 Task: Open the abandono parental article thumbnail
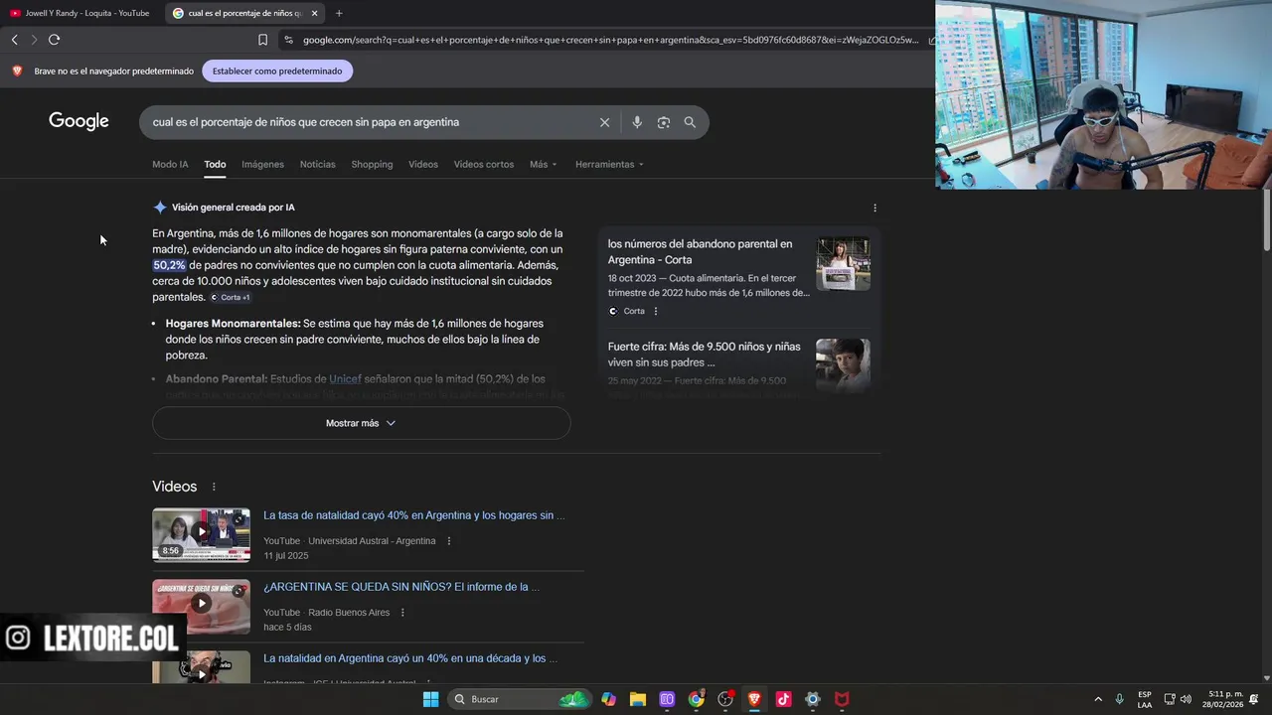coord(843,263)
